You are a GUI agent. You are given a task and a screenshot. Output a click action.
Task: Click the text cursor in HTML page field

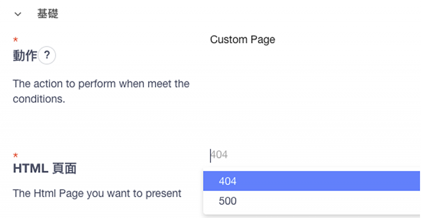click(x=210, y=155)
